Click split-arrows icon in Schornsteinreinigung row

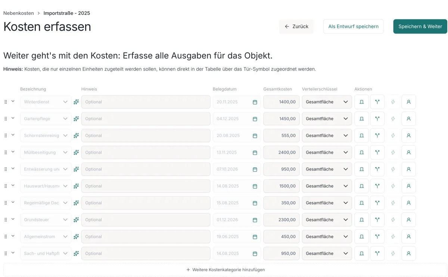[x=377, y=135]
